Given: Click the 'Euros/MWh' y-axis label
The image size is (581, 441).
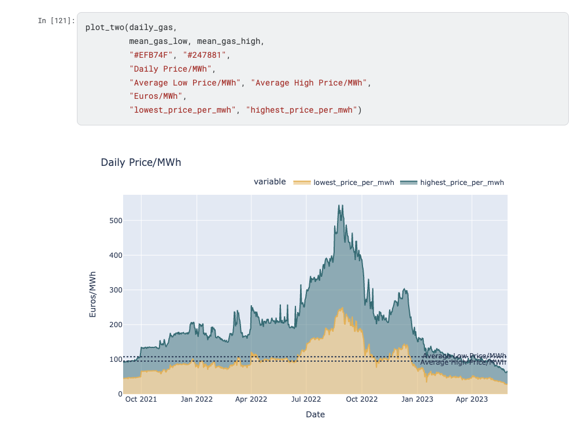Looking at the screenshot, I should (91, 293).
